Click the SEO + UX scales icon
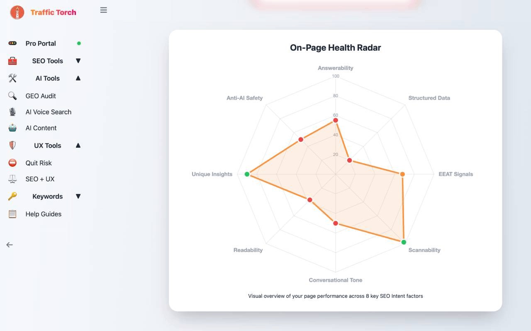Viewport: 531px width, 331px height. (x=12, y=179)
